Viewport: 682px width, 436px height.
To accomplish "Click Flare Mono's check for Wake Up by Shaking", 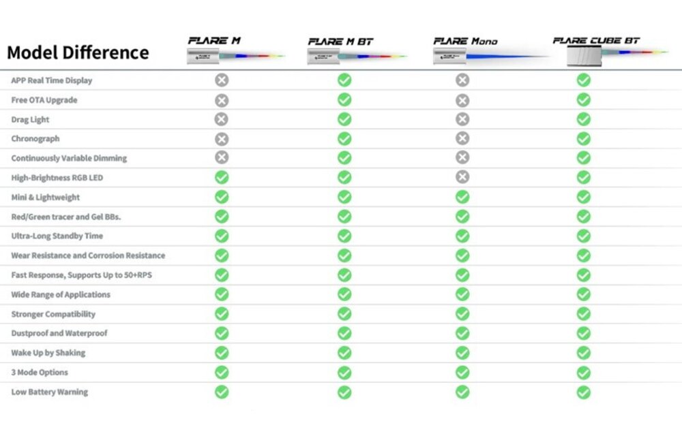I will [x=462, y=353].
